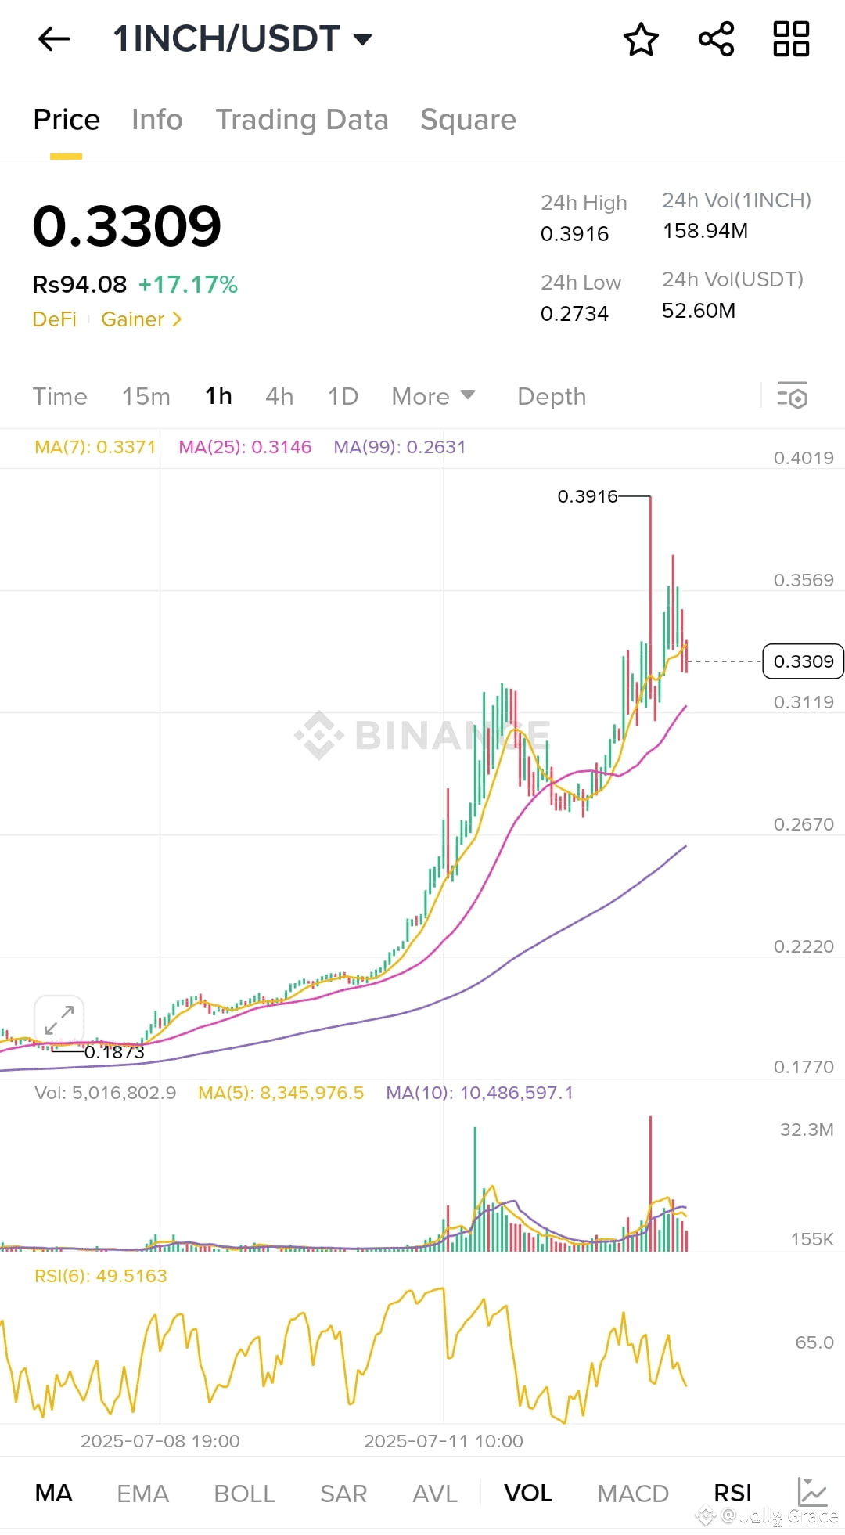Expand chart to fullscreen with arrows icon
The width and height of the screenshot is (845, 1535).
pyautogui.click(x=59, y=1018)
